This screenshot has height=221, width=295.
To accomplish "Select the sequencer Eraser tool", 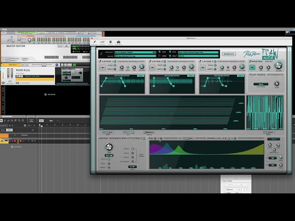I will (x=8, y=121).
